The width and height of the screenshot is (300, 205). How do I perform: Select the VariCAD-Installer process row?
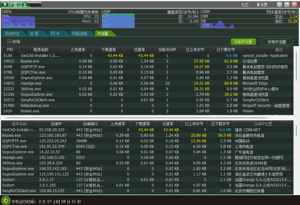(40, 56)
